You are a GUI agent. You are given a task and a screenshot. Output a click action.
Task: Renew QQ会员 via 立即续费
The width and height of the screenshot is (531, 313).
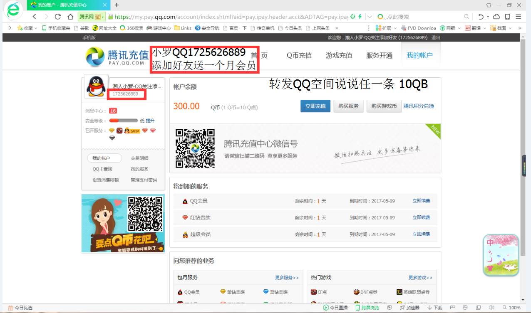click(x=421, y=201)
